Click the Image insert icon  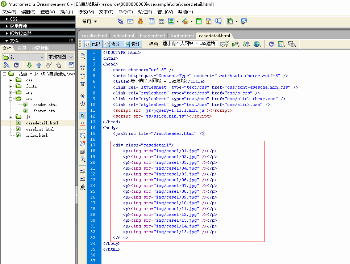click(171, 21)
